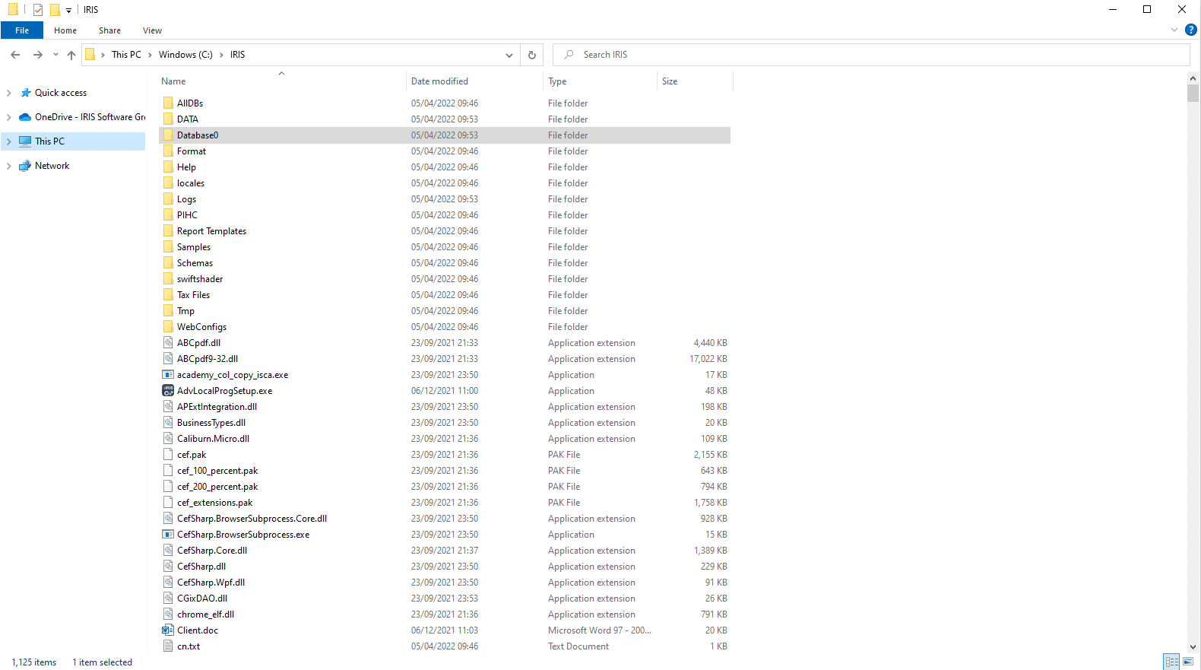This screenshot has height=670, width=1201.
Task: Sort files by the Size column
Action: click(x=695, y=81)
